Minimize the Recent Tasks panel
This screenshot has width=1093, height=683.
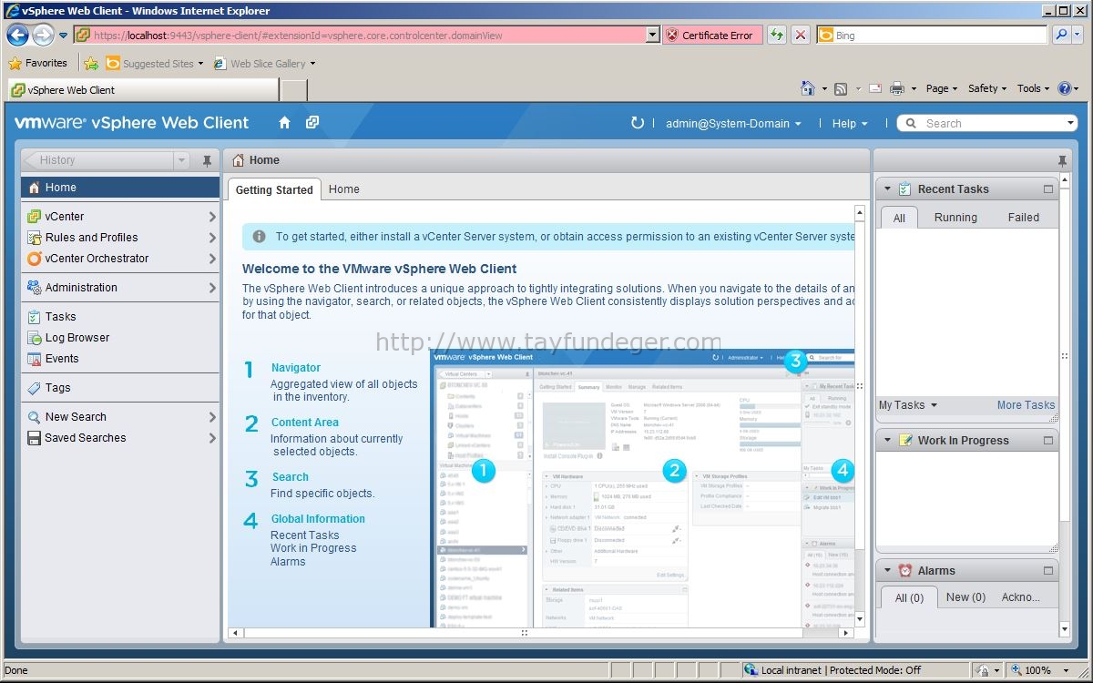(1048, 189)
